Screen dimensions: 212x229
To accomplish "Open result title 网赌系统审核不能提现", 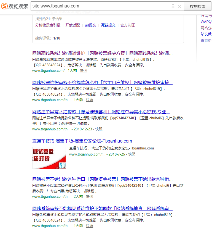I will point(103,208).
